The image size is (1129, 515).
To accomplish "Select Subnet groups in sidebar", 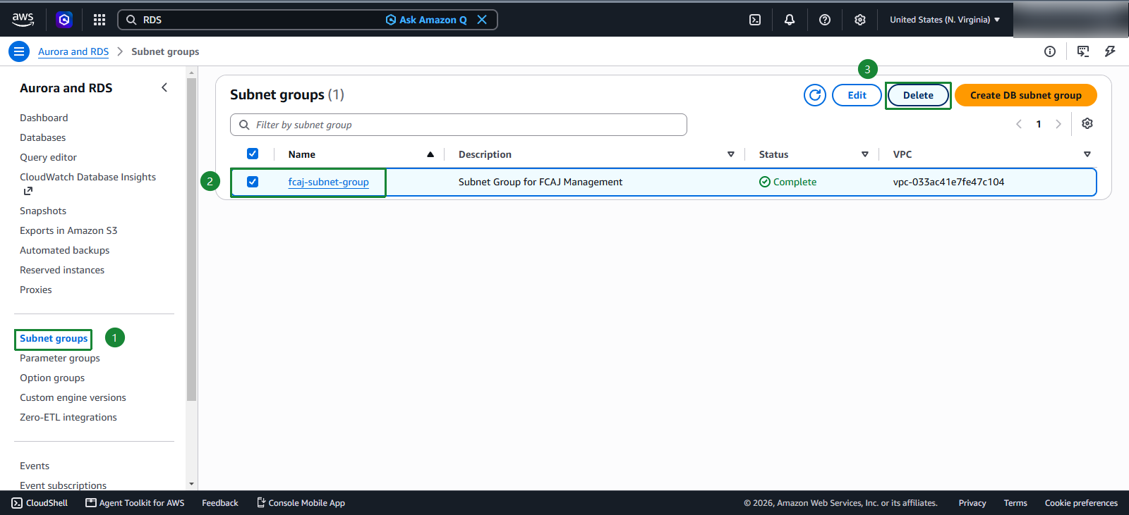I will coord(54,339).
